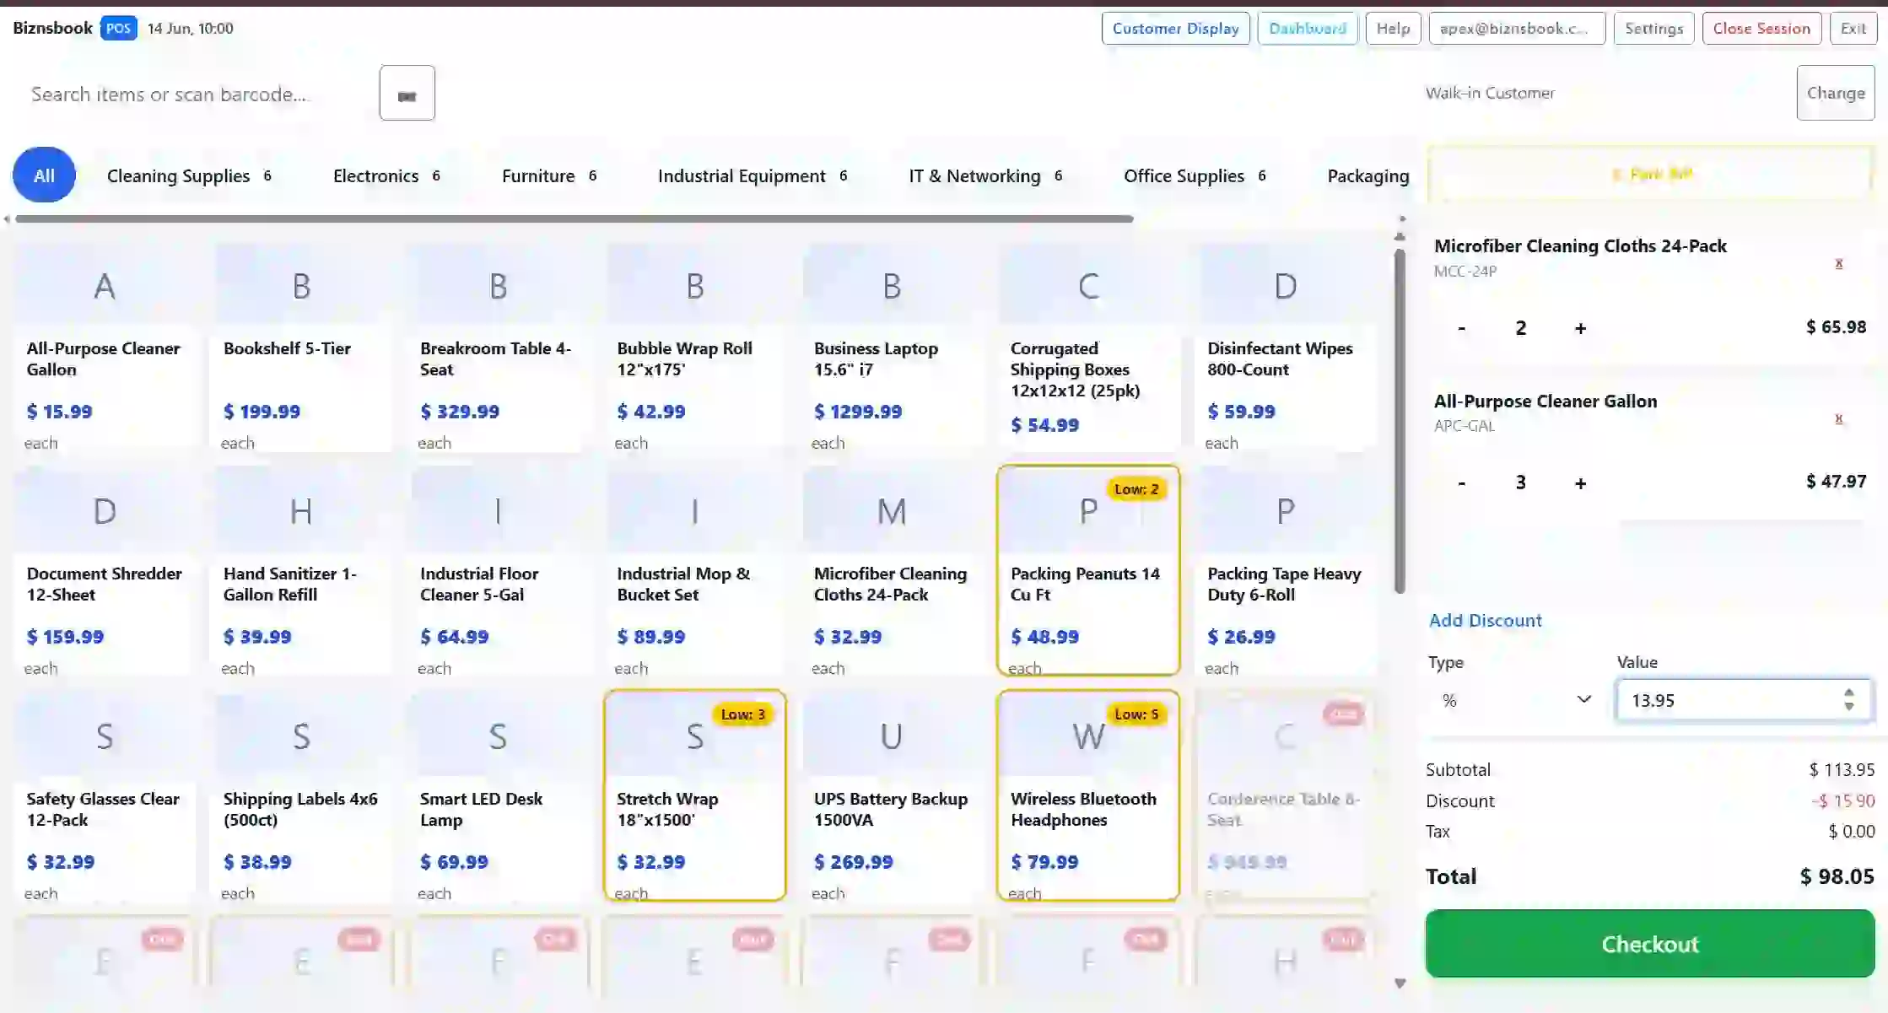The width and height of the screenshot is (1888, 1013).
Task: Step up the discount value spinner
Action: coord(1848,693)
